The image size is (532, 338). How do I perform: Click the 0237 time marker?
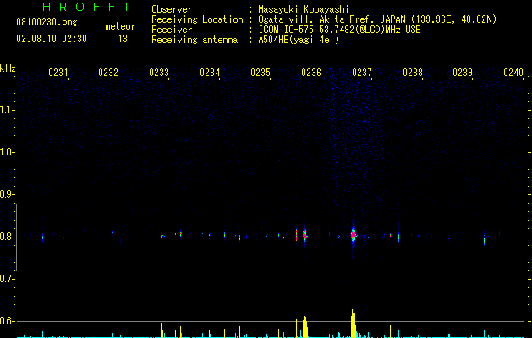tap(362, 73)
